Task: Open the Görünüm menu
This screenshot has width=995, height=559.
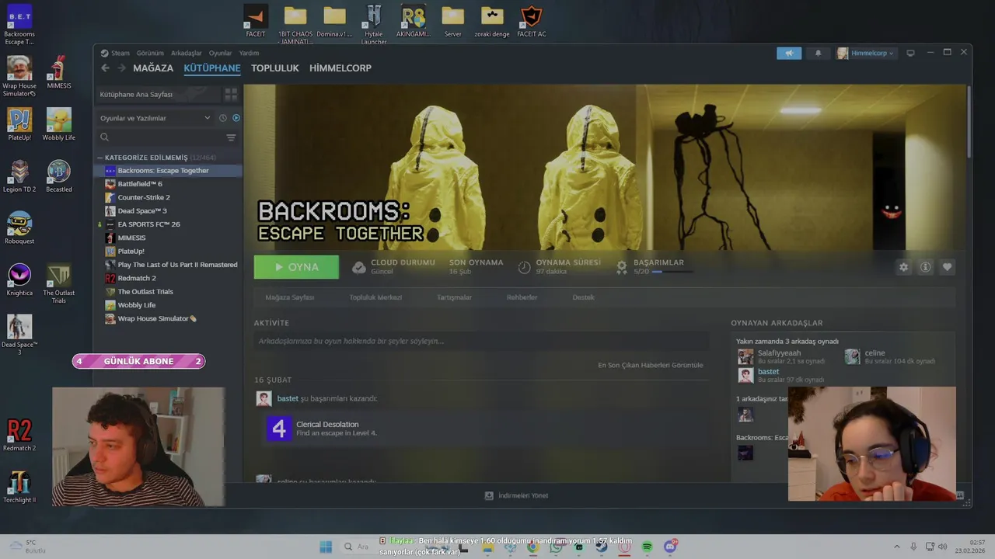Action: click(150, 53)
